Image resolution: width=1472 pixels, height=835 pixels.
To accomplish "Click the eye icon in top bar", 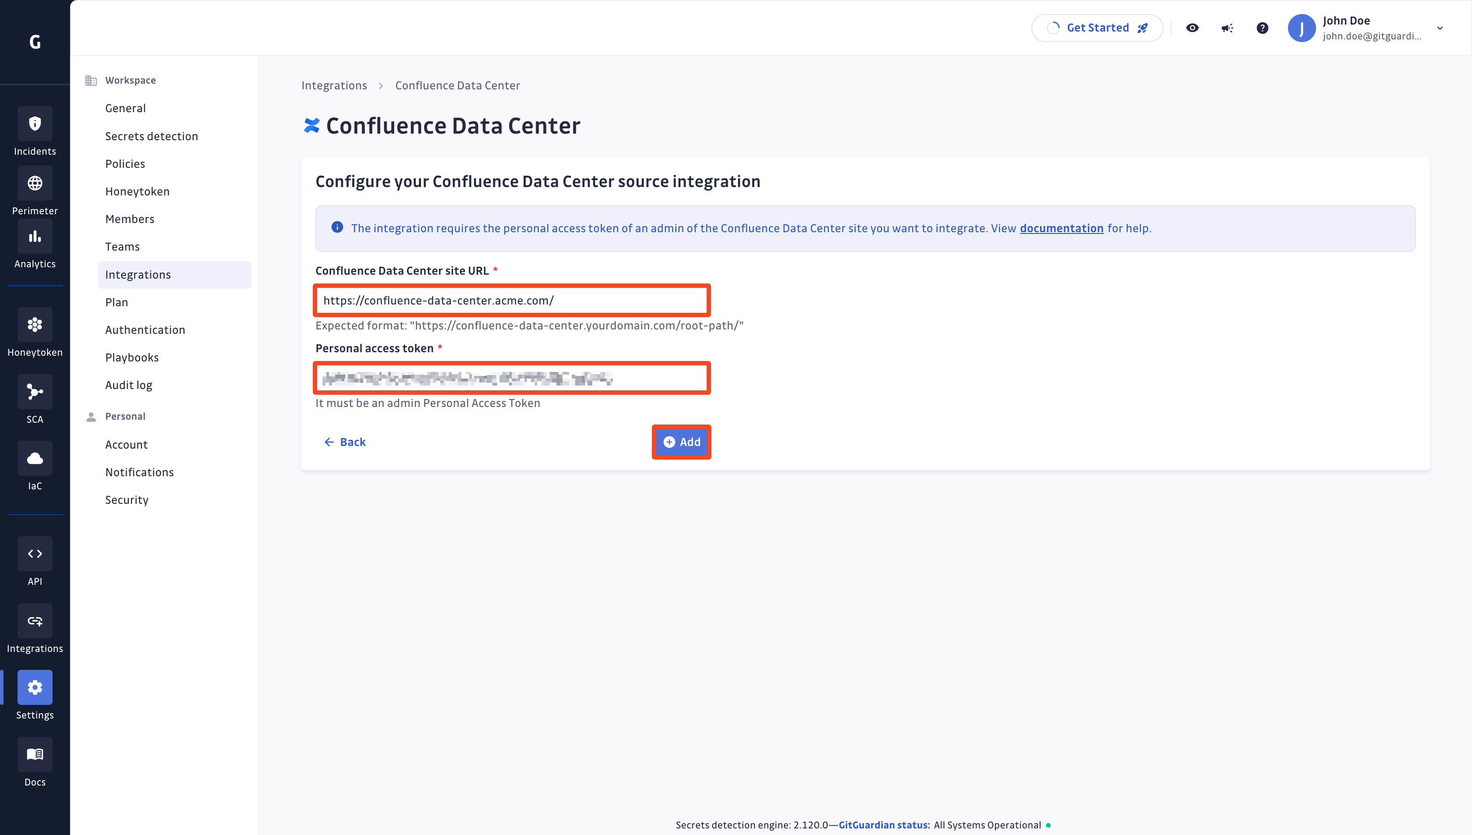I will point(1192,28).
